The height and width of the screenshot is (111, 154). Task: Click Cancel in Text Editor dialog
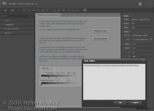coord(135,103)
